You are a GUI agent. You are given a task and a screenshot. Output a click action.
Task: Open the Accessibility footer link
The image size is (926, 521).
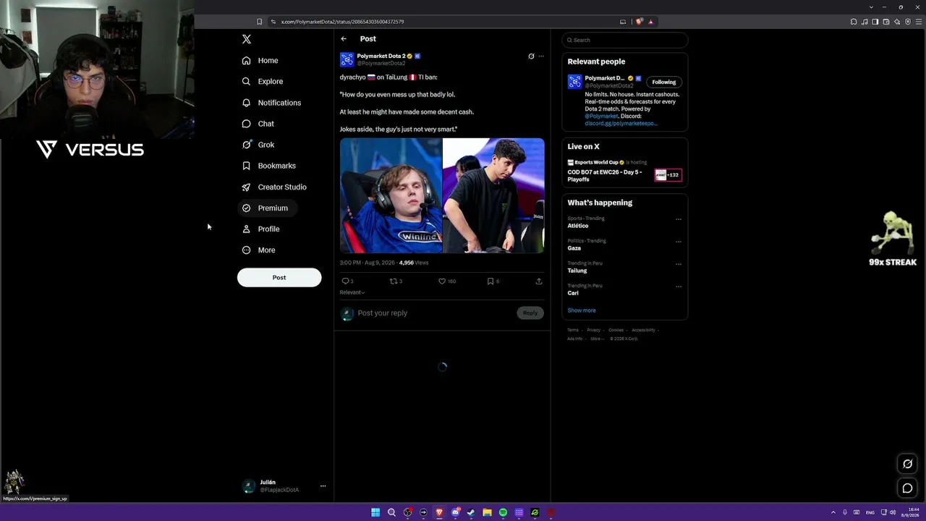point(643,330)
